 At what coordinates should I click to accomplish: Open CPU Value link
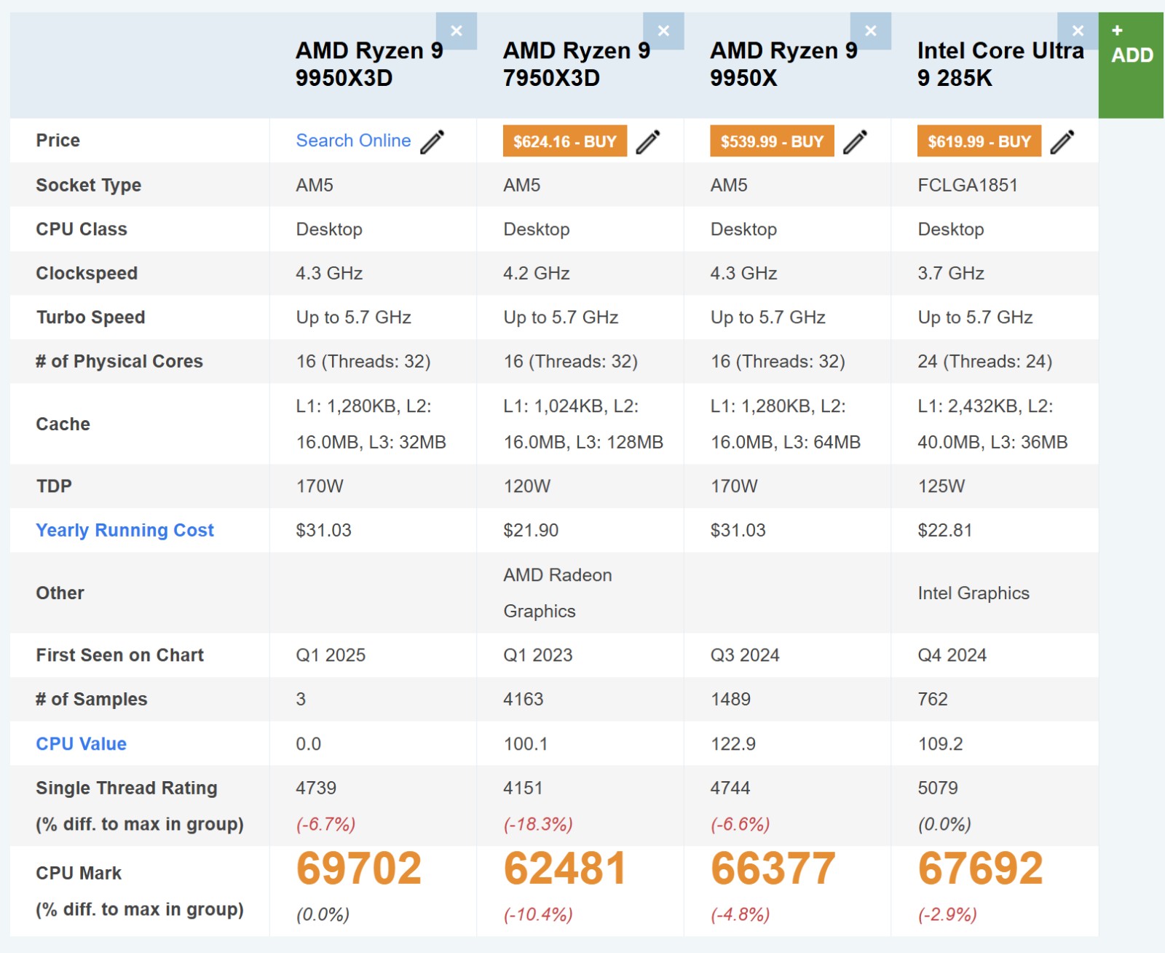click(82, 744)
